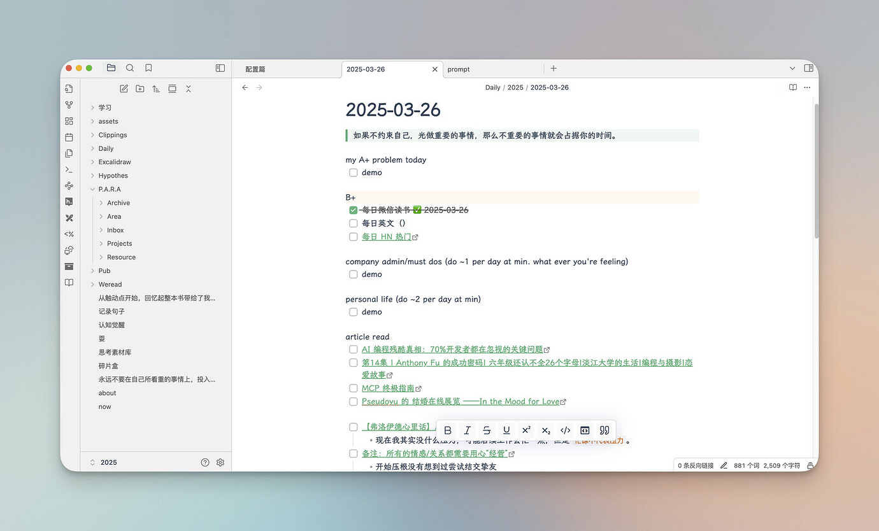Open the 认知觉醒 note
The image size is (879, 531).
pos(111,325)
